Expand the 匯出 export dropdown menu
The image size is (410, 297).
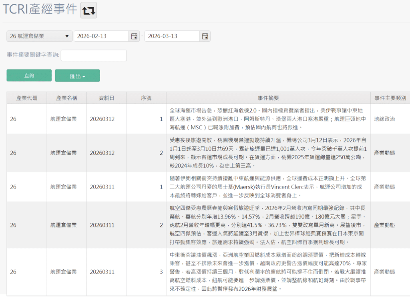(x=77, y=75)
